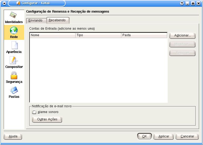The image size is (203, 145).
Task: Select the Rede globe icon
Action: pyautogui.click(x=14, y=32)
